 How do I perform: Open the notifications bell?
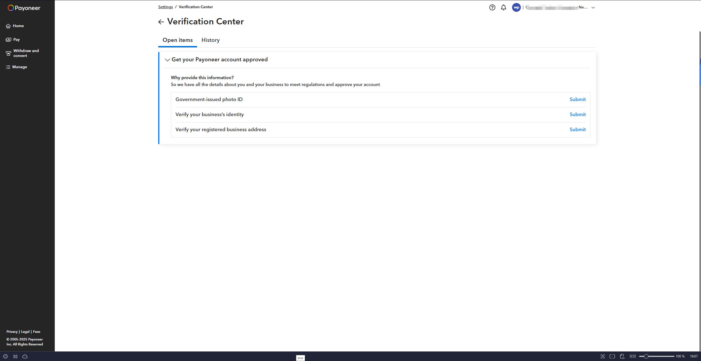pyautogui.click(x=503, y=7)
